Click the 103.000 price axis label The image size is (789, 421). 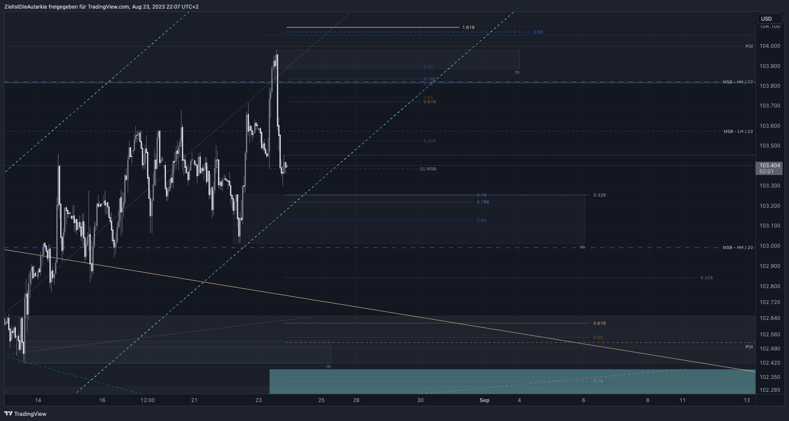click(770, 246)
